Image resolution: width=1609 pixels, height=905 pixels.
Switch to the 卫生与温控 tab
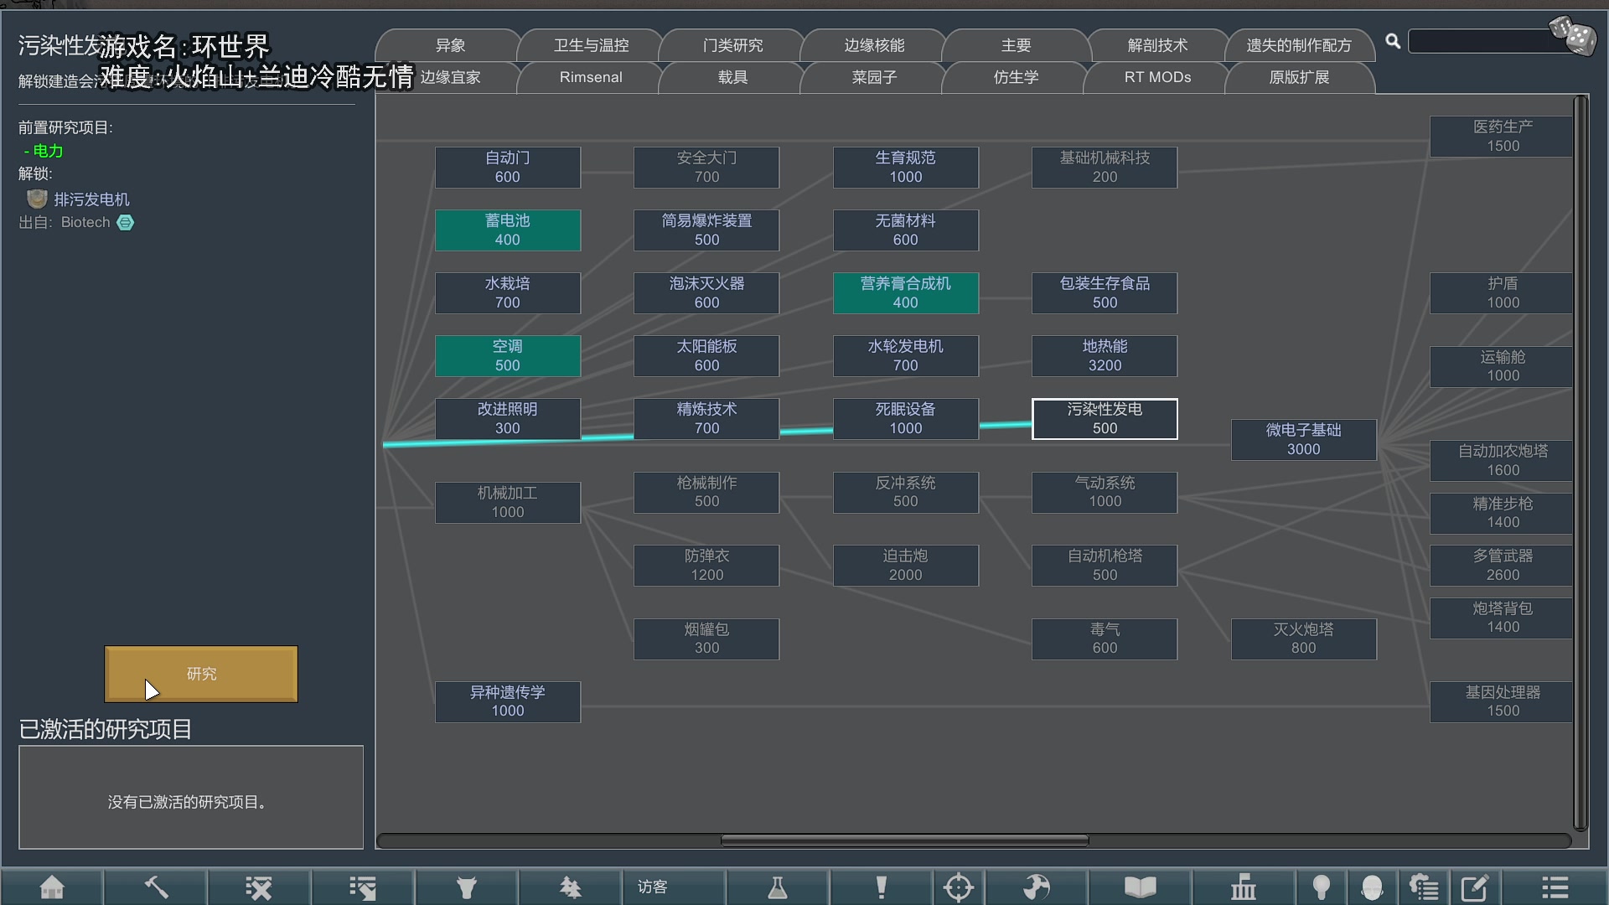(x=591, y=45)
